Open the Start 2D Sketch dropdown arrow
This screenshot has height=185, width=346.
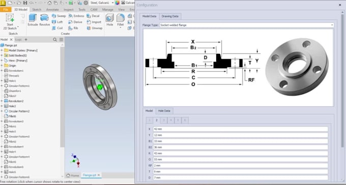[x=18, y=27]
